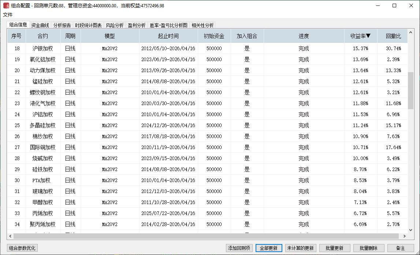Image resolution: width=420 pixels, height=255 pixels.
Task: Click the horizontal scrollbar right arrow
Action: pyautogui.click(x=405, y=236)
